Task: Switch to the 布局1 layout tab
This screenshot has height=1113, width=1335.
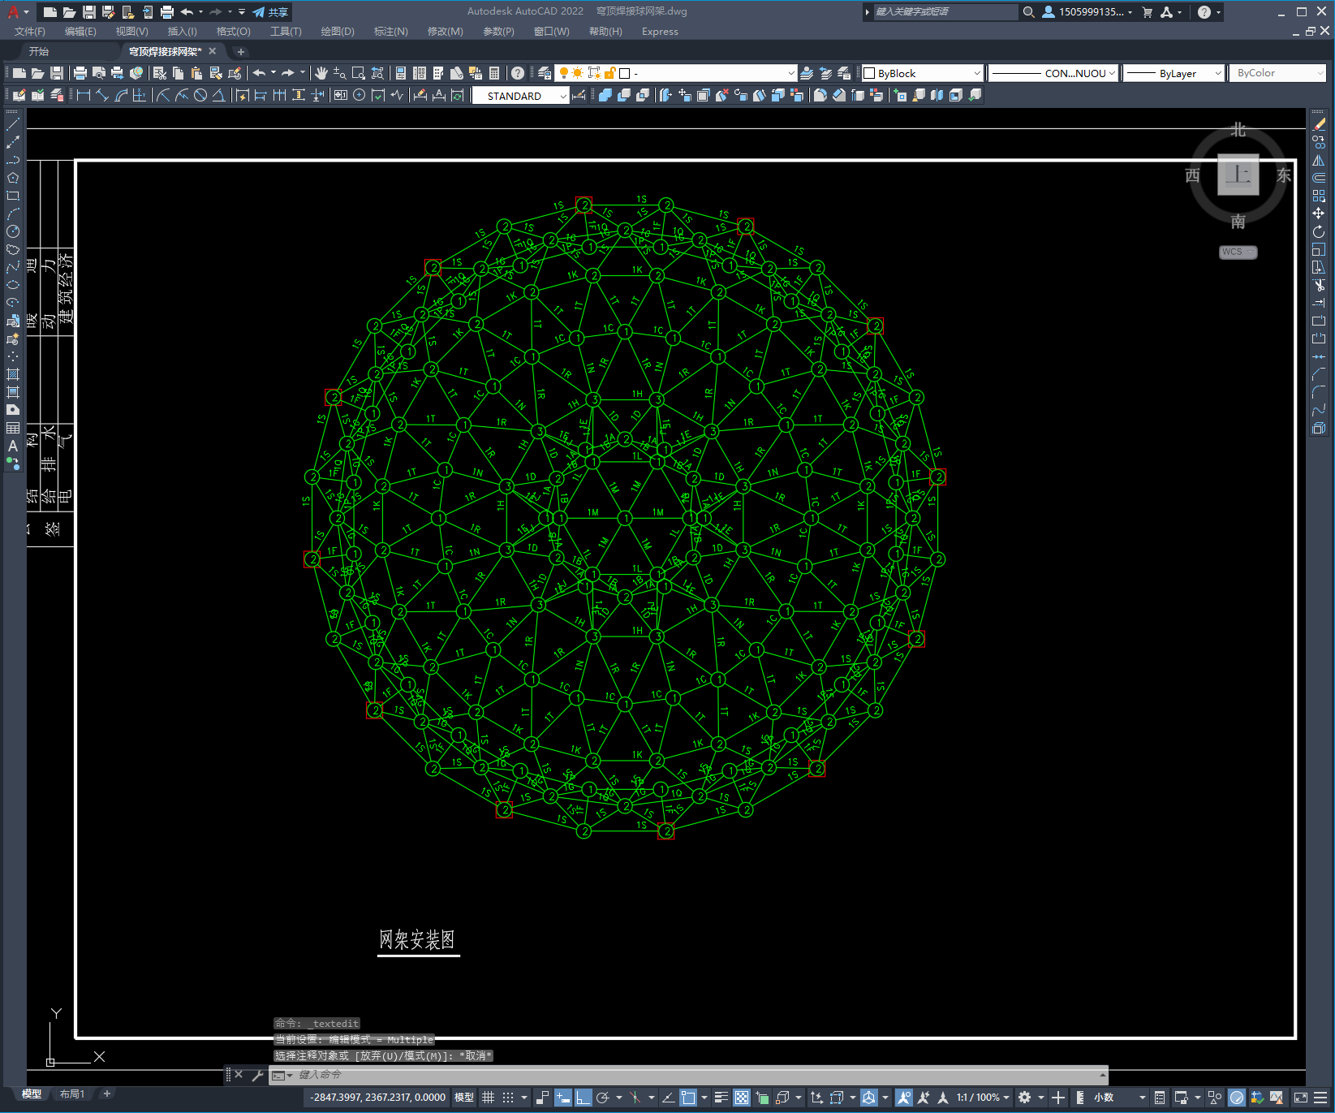Action: (x=72, y=1094)
